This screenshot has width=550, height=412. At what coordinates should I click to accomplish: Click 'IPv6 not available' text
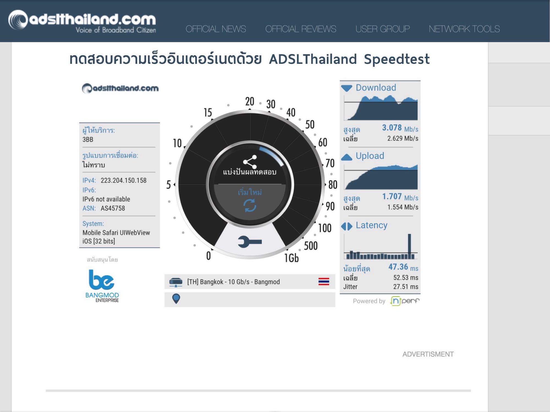(x=106, y=199)
